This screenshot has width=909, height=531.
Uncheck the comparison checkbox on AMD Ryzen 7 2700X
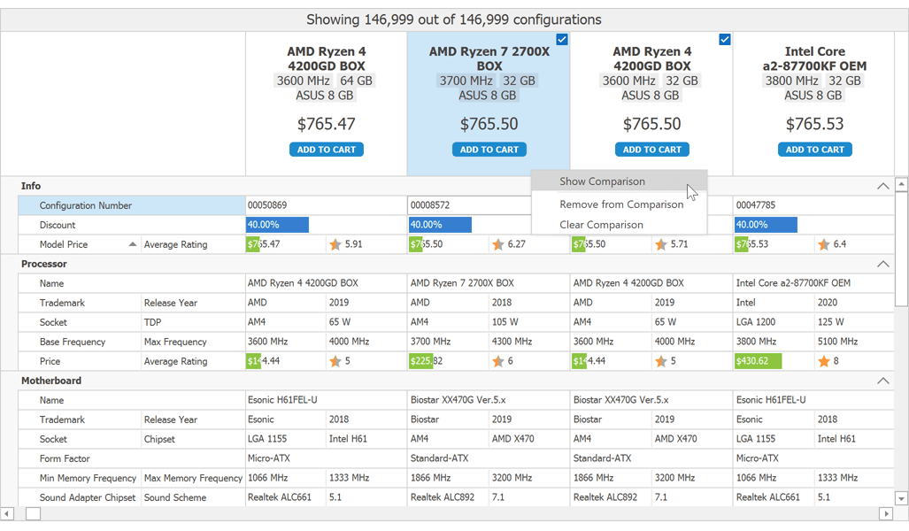tap(562, 39)
